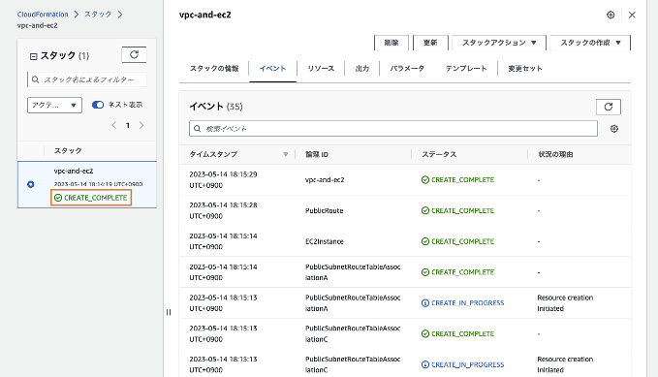Select the vpc-and-ec2 stack radio button
The width and height of the screenshot is (658, 377).
pos(31,184)
